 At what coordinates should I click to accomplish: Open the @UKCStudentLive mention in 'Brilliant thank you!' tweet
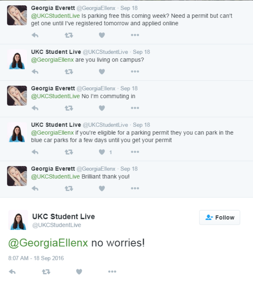[55, 177]
